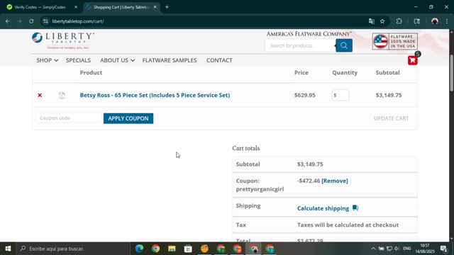Expand the ABOUT US dropdown menu

coord(117,60)
